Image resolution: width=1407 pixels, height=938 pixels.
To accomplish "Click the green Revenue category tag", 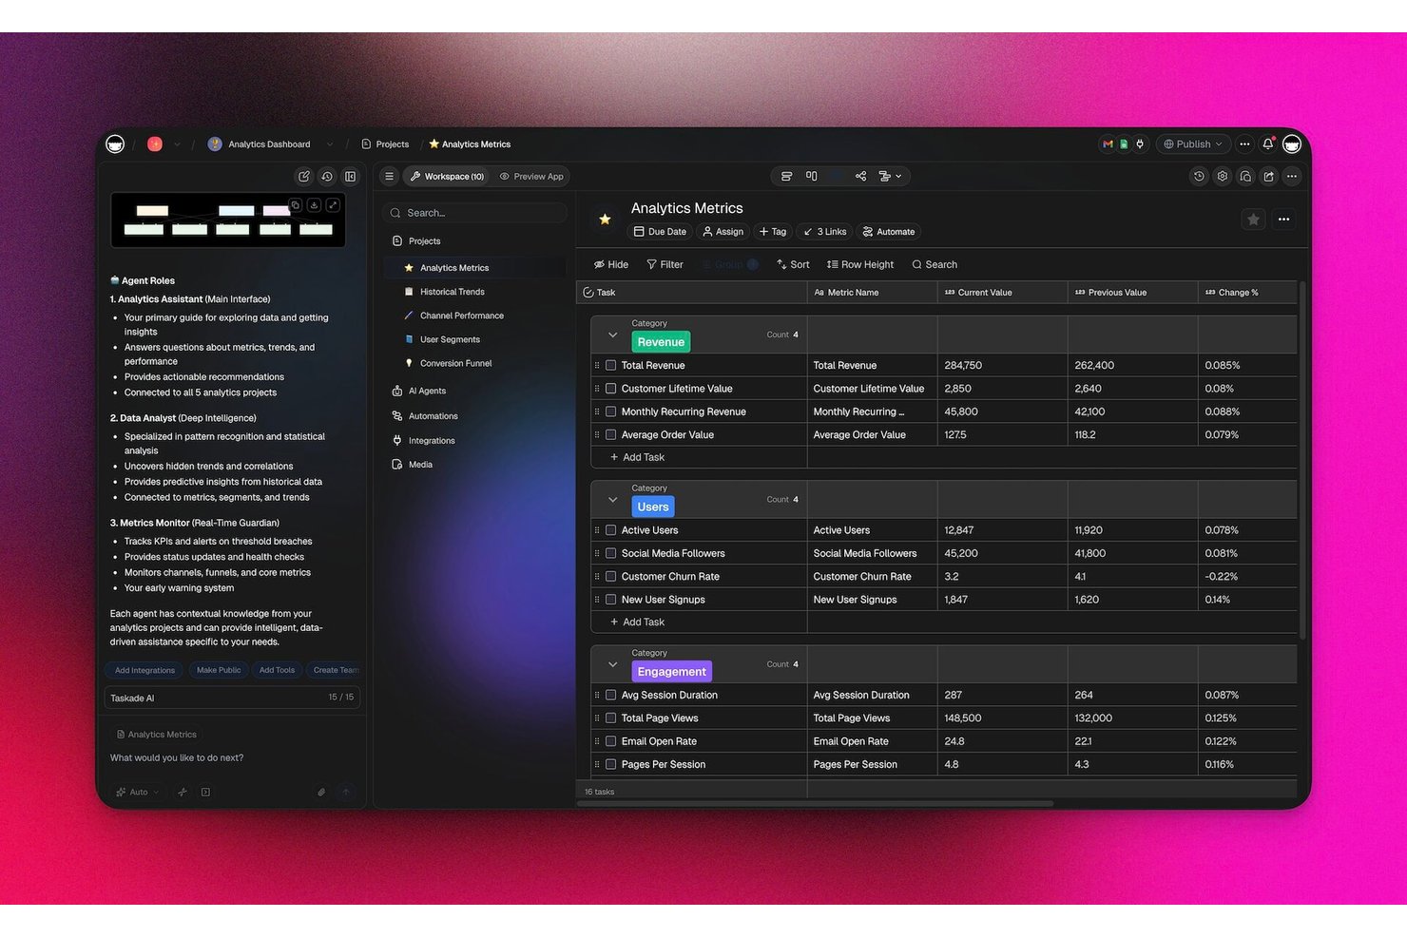I will coord(661,342).
